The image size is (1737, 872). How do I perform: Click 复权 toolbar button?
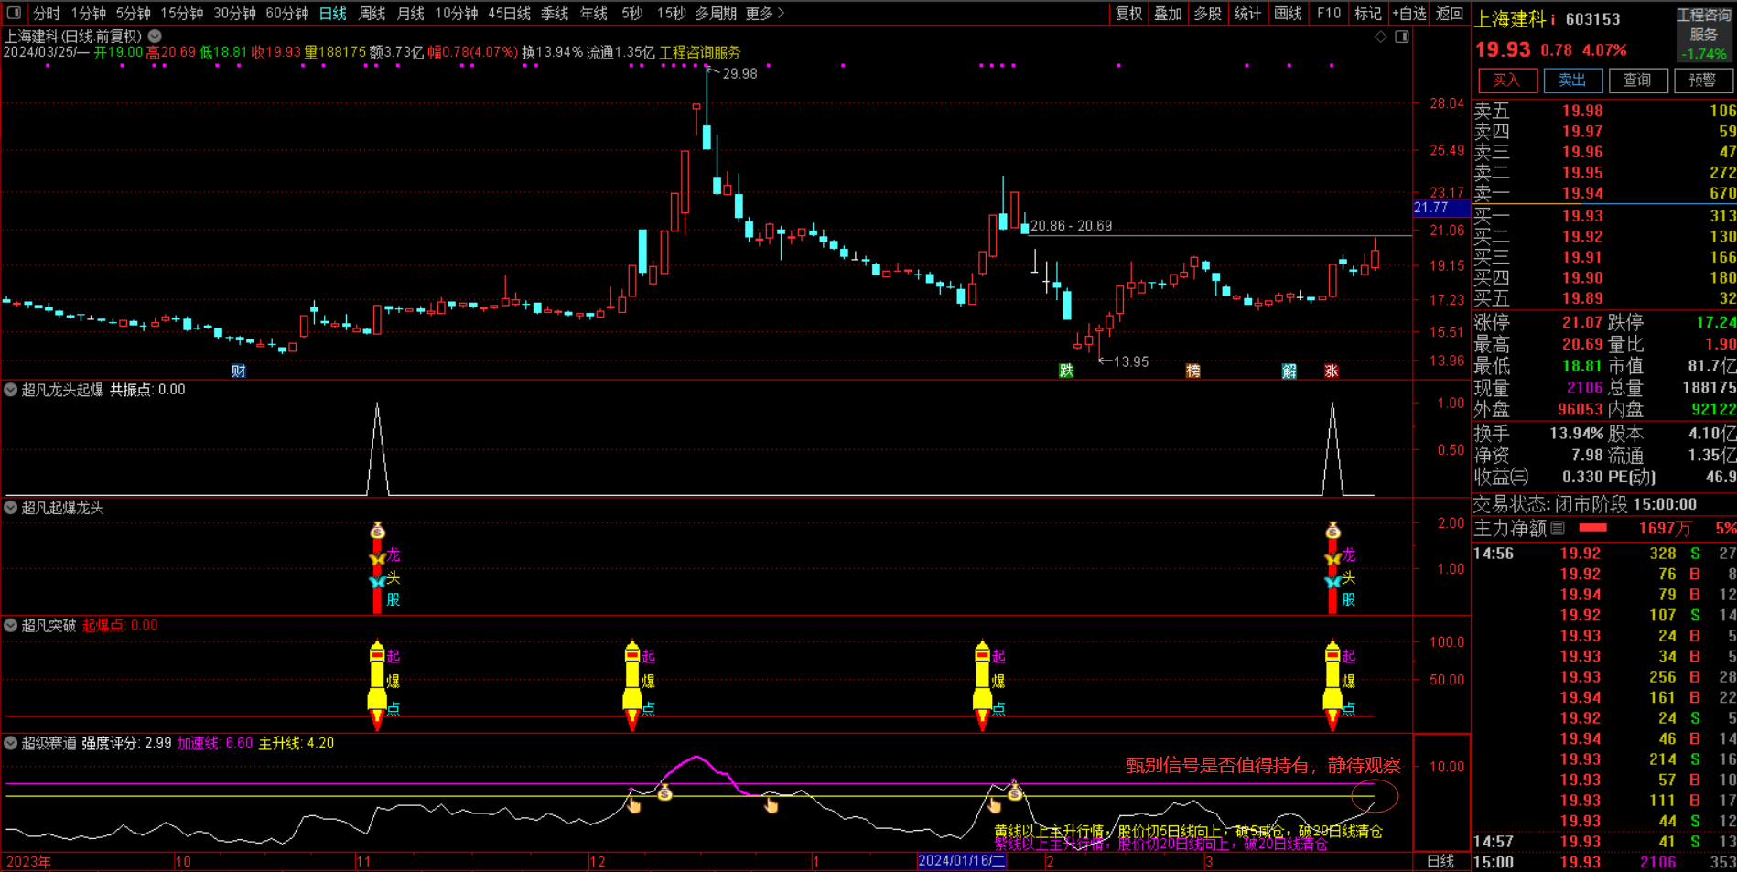tap(1128, 14)
